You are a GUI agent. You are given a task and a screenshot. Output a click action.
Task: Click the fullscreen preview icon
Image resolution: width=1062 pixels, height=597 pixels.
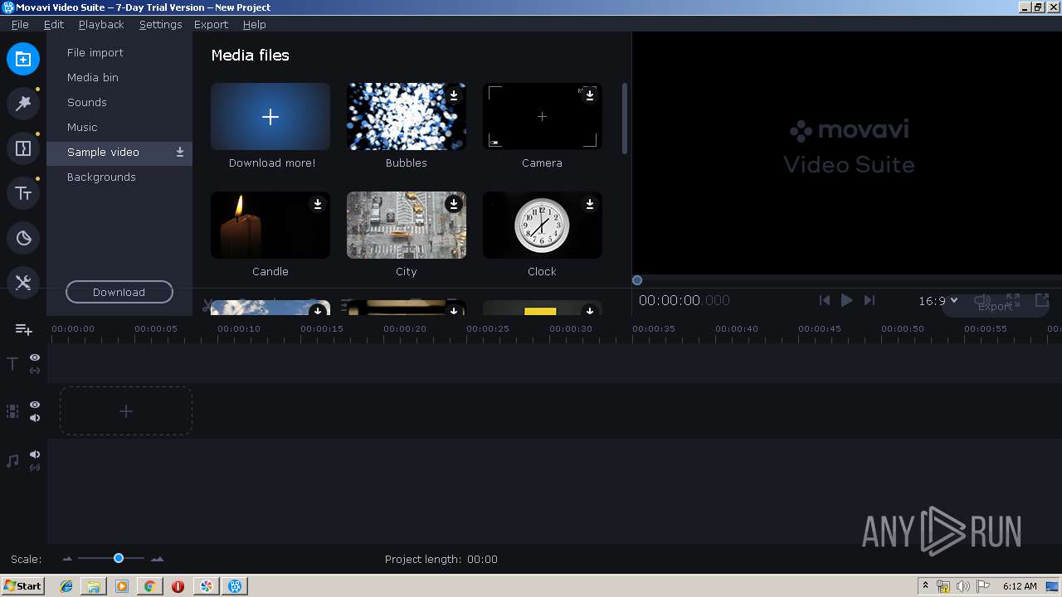(1013, 300)
